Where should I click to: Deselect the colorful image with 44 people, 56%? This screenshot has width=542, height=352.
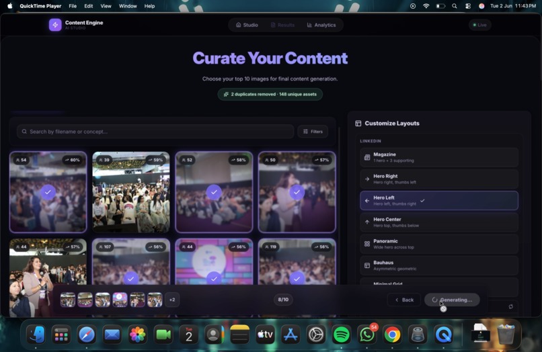tap(214, 261)
